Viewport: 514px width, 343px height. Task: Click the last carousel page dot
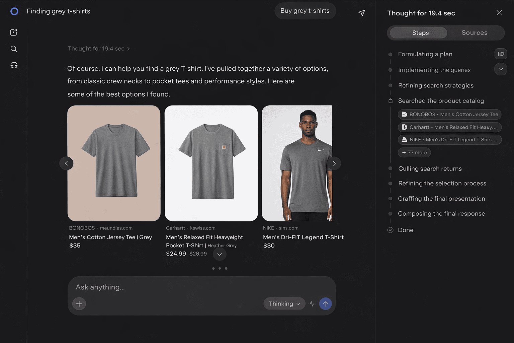[226, 268]
